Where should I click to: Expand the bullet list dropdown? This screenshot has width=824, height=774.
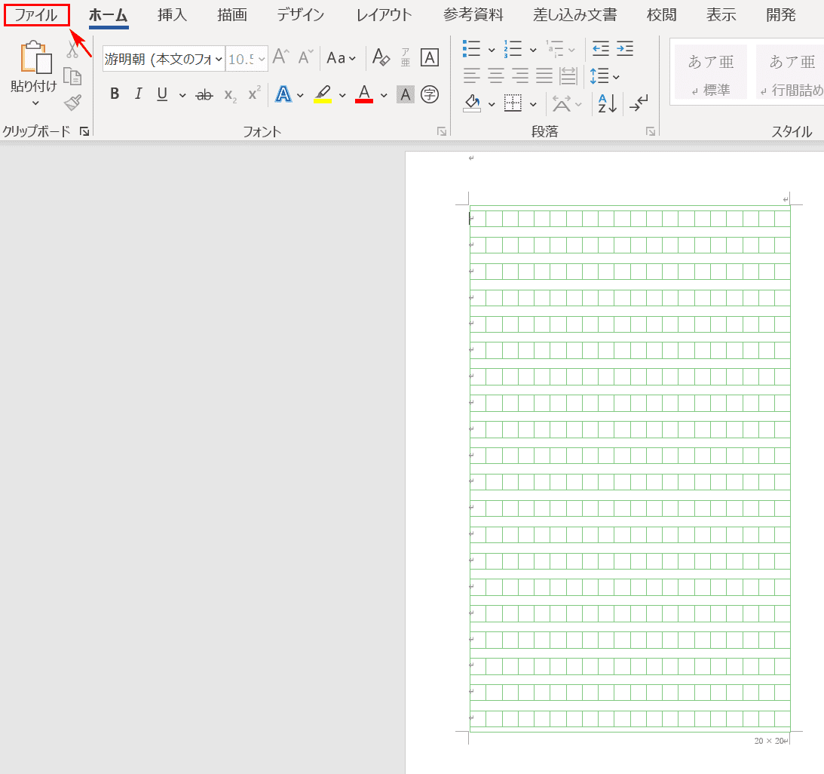tap(492, 50)
